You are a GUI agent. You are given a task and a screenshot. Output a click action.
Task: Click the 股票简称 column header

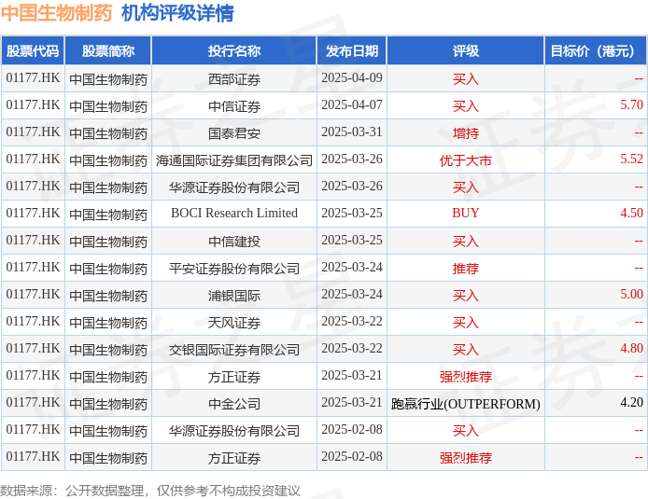pyautogui.click(x=108, y=50)
